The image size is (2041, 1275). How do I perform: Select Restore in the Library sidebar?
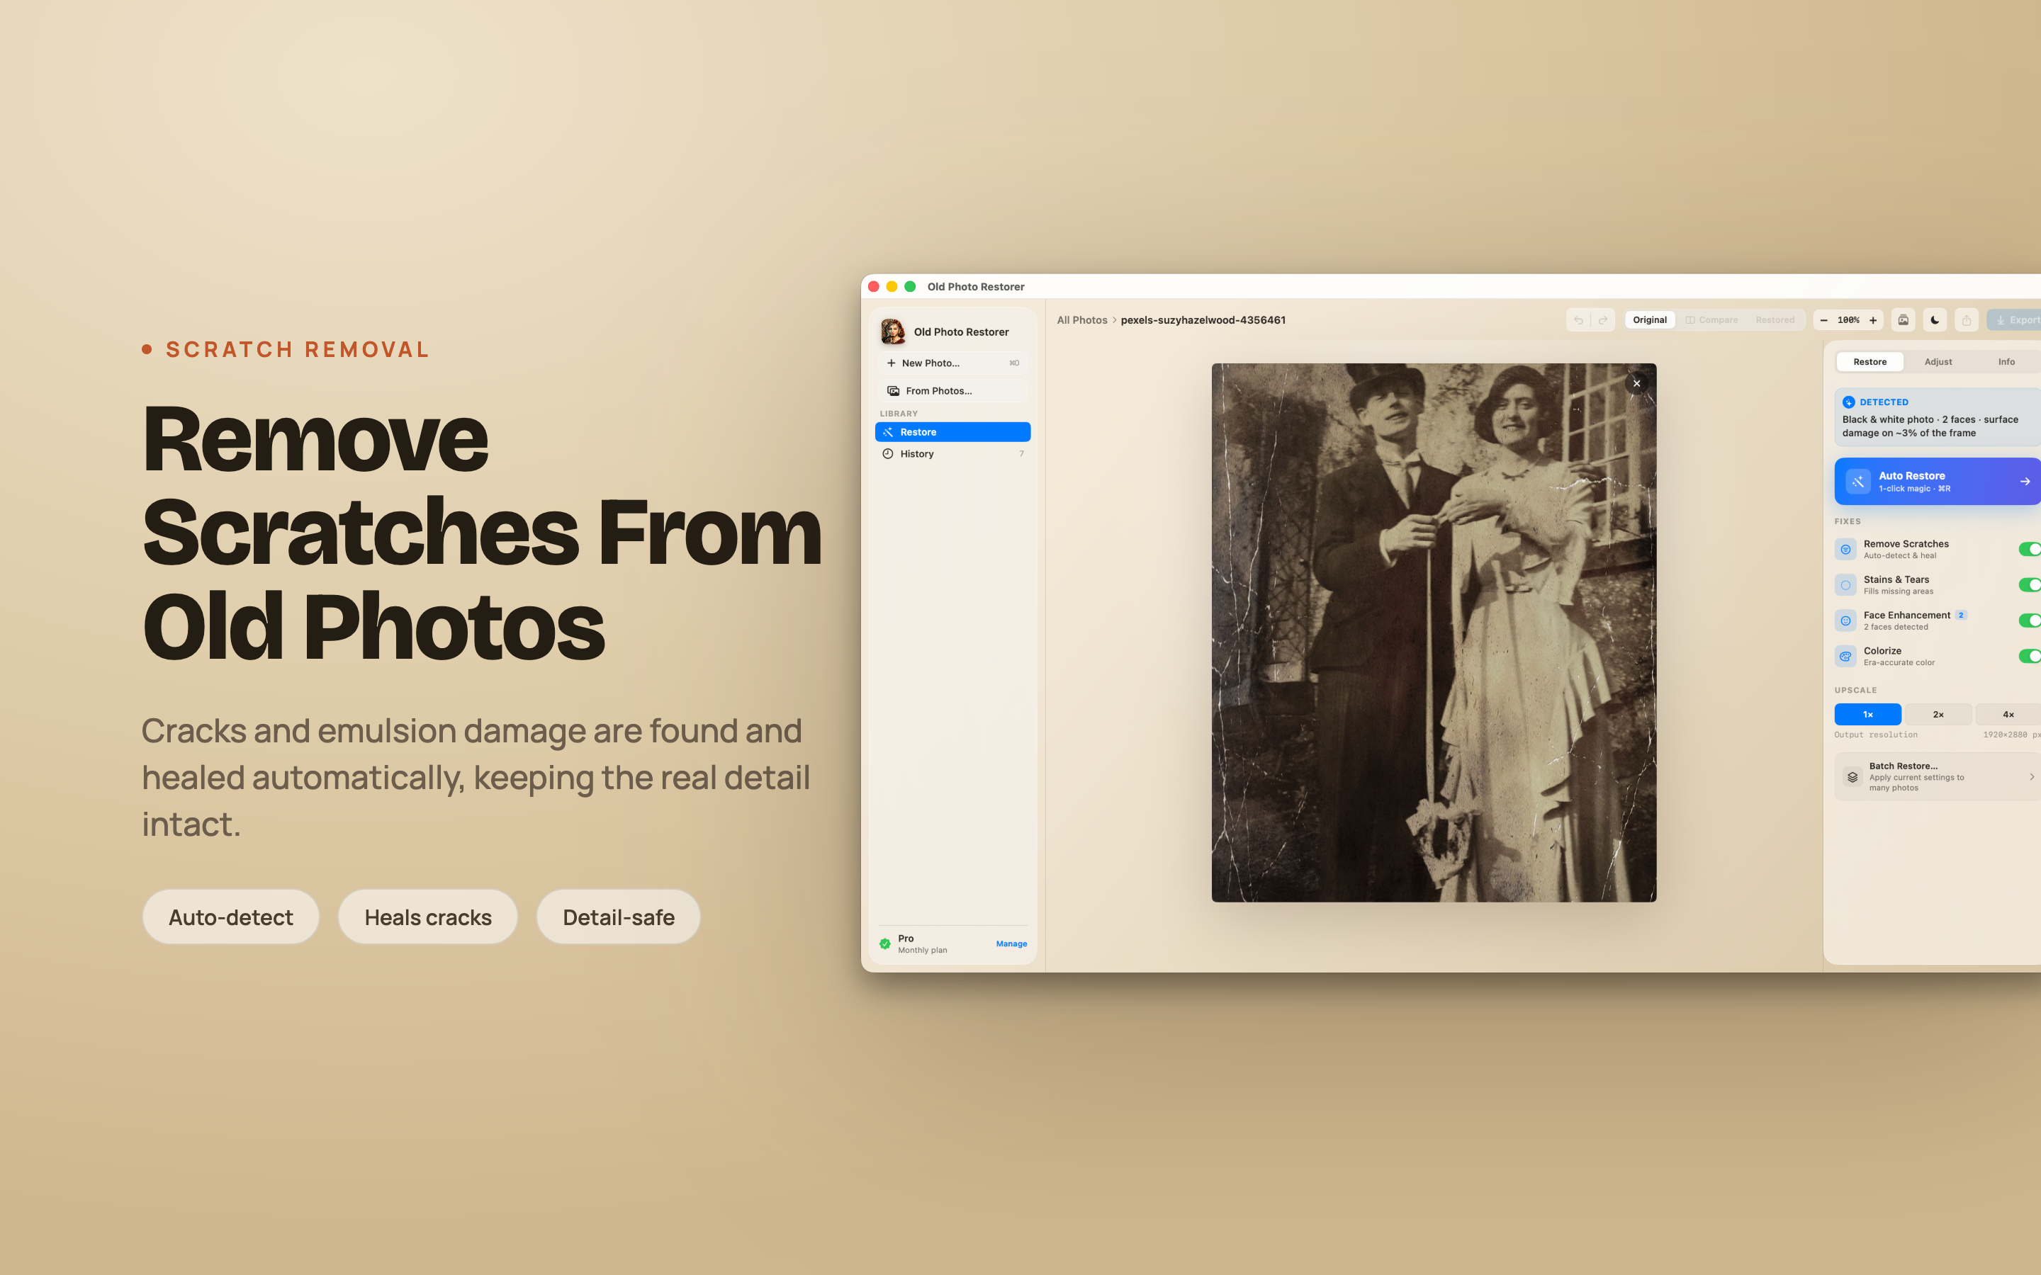coord(953,432)
